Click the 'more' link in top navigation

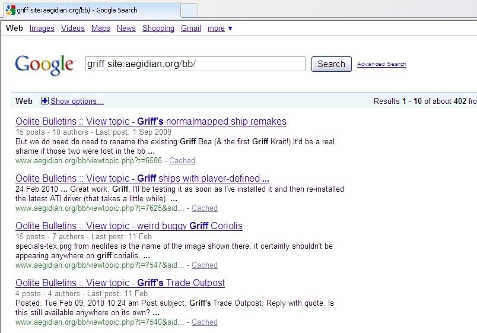[216, 28]
